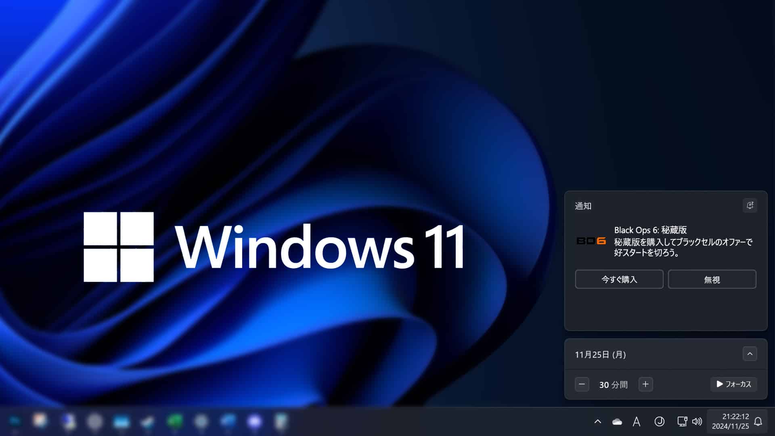The image size is (775, 436).
Task: Toggle do not disturb in notification header
Action: click(x=750, y=205)
